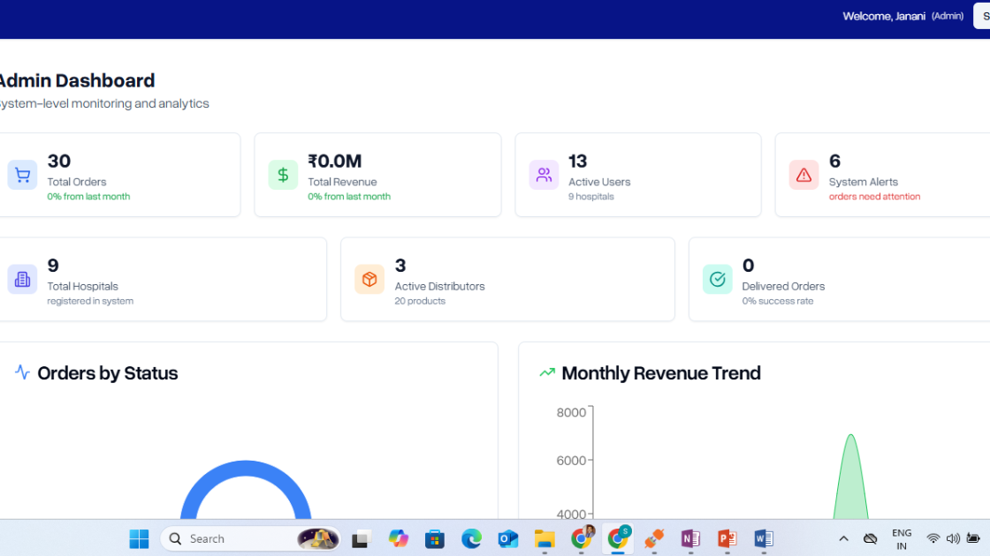Click '0% from last month' under Total Orders
Screen dimensions: 990x556
point(88,197)
